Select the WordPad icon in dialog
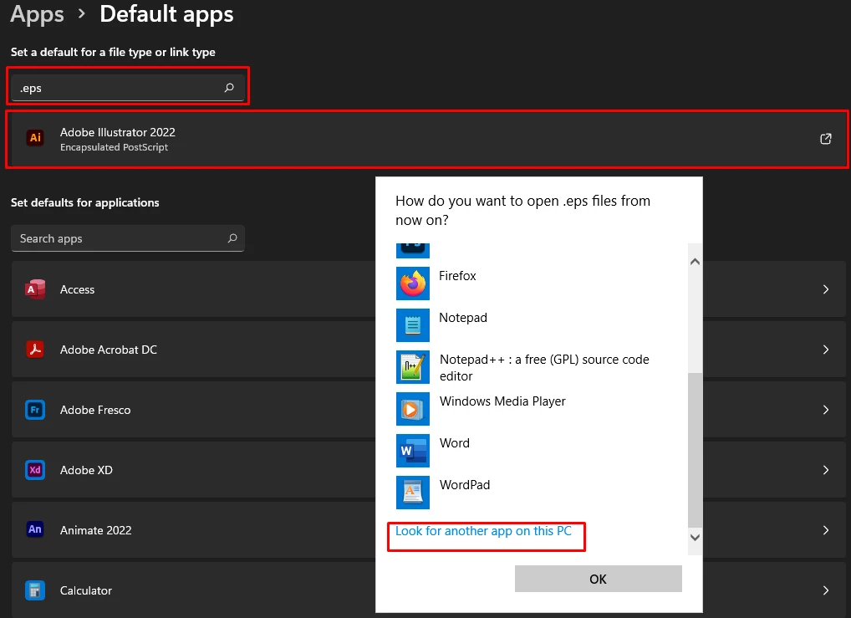 (412, 493)
